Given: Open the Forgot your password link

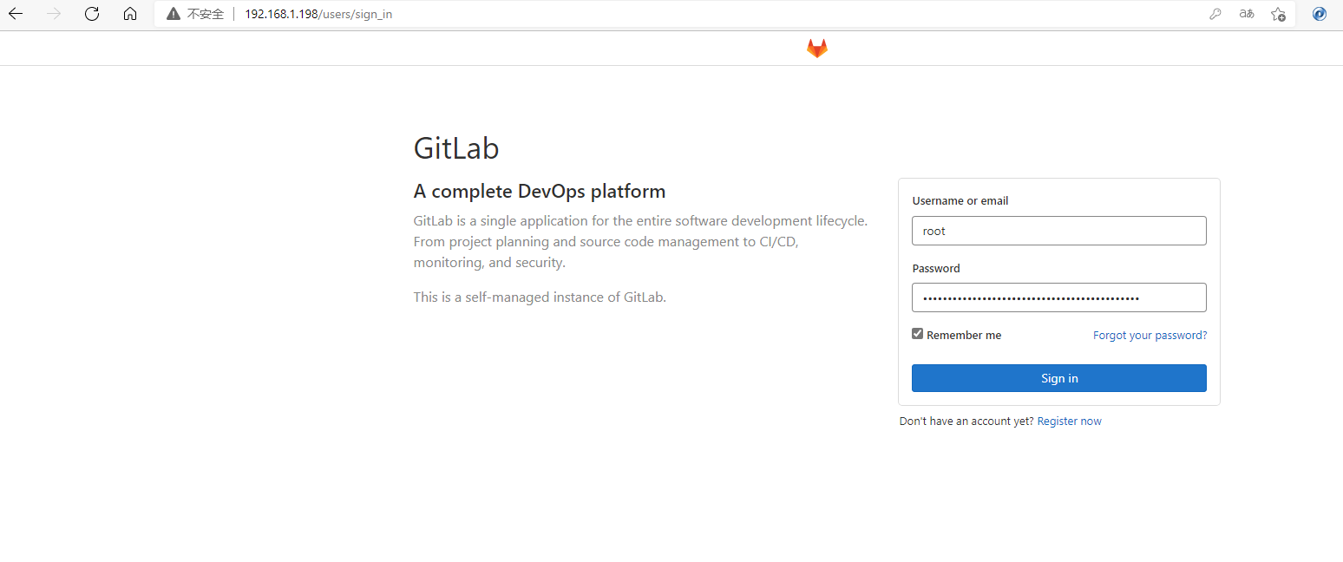Looking at the screenshot, I should click(1150, 335).
